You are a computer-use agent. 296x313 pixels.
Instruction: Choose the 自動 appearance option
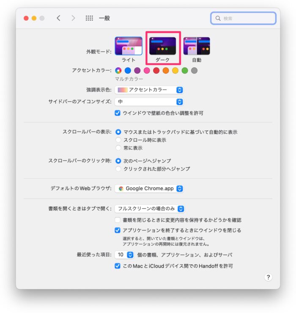[x=197, y=46]
